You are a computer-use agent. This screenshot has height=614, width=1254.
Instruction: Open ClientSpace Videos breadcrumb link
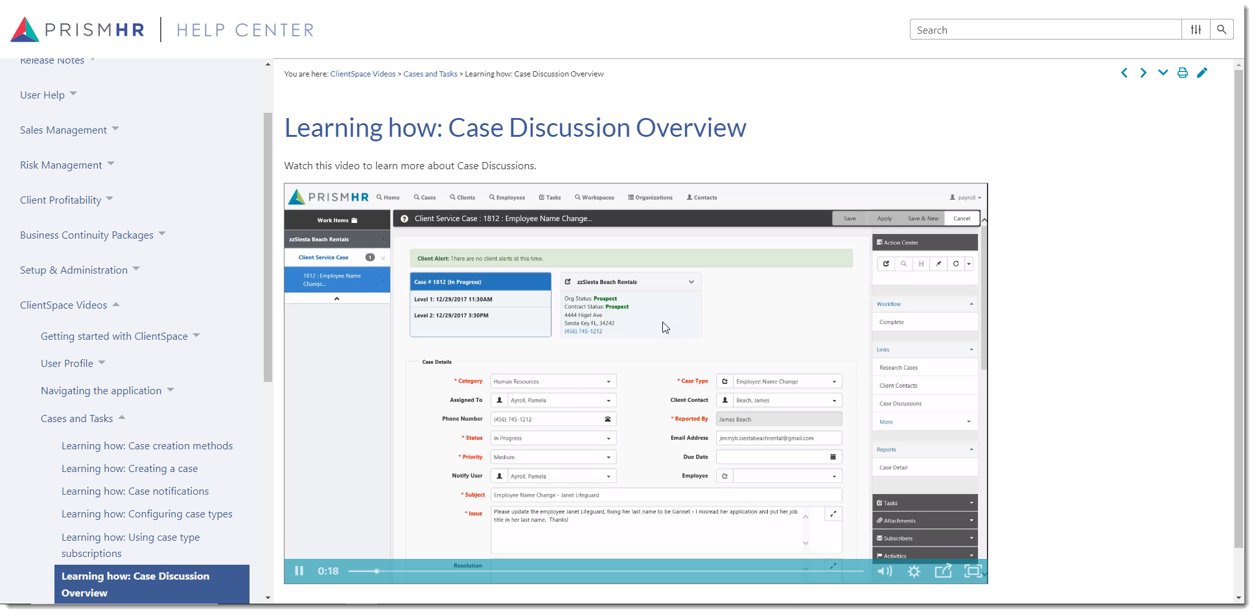(x=363, y=74)
